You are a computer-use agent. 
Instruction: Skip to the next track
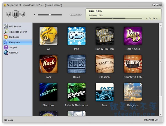click(x=23, y=14)
